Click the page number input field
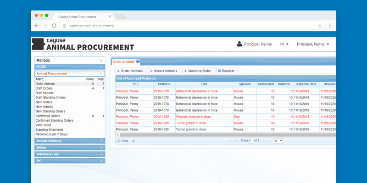 pos(251,141)
